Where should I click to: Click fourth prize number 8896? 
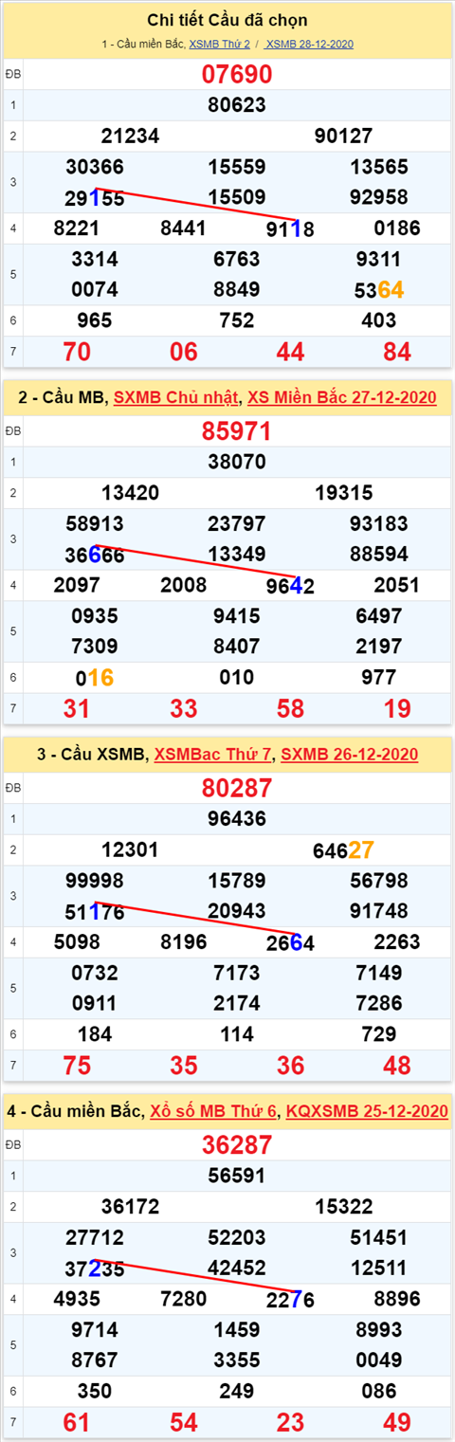(397, 1299)
